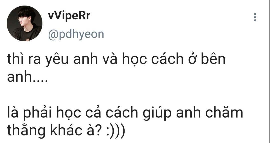The height and width of the screenshot is (143, 270).
Task: Open the three-dot more options menu
Action: (255, 17)
